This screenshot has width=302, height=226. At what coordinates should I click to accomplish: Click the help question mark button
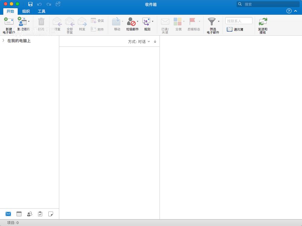[x=289, y=11]
